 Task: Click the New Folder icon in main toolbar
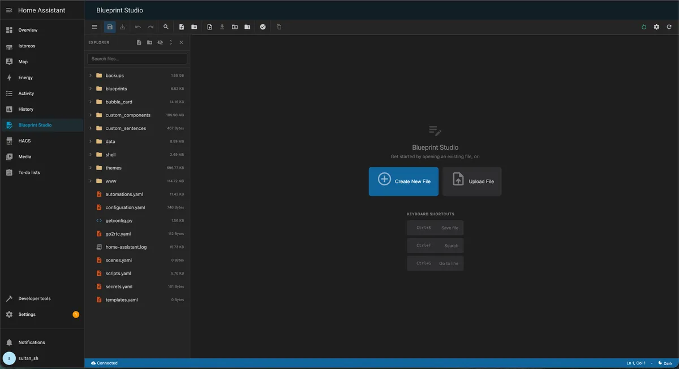(194, 27)
